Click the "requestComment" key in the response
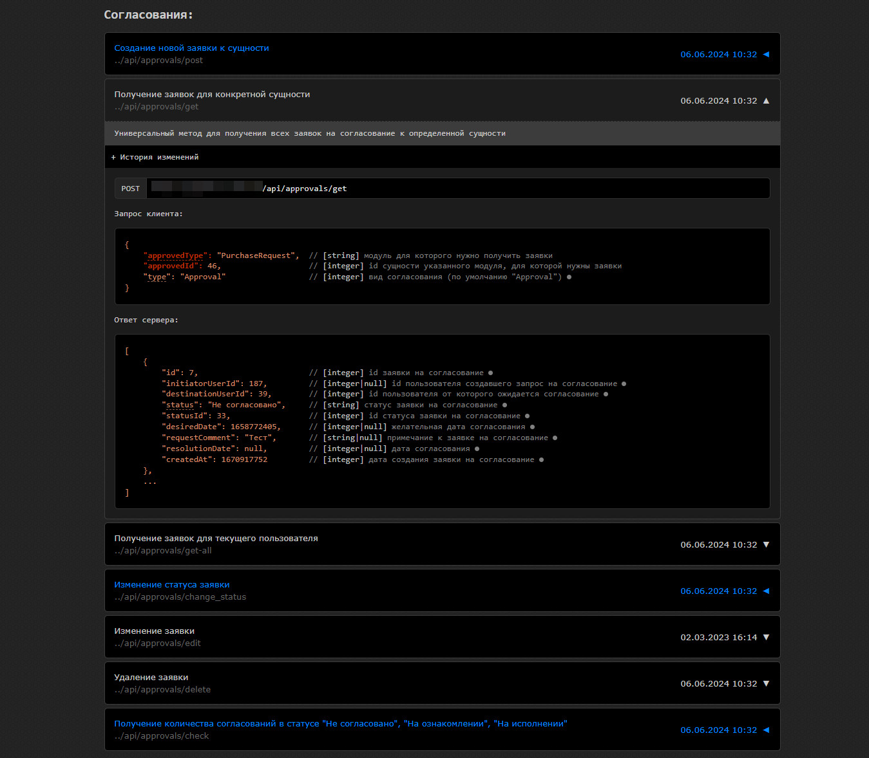Viewport: 869px width, 758px height. click(x=198, y=438)
